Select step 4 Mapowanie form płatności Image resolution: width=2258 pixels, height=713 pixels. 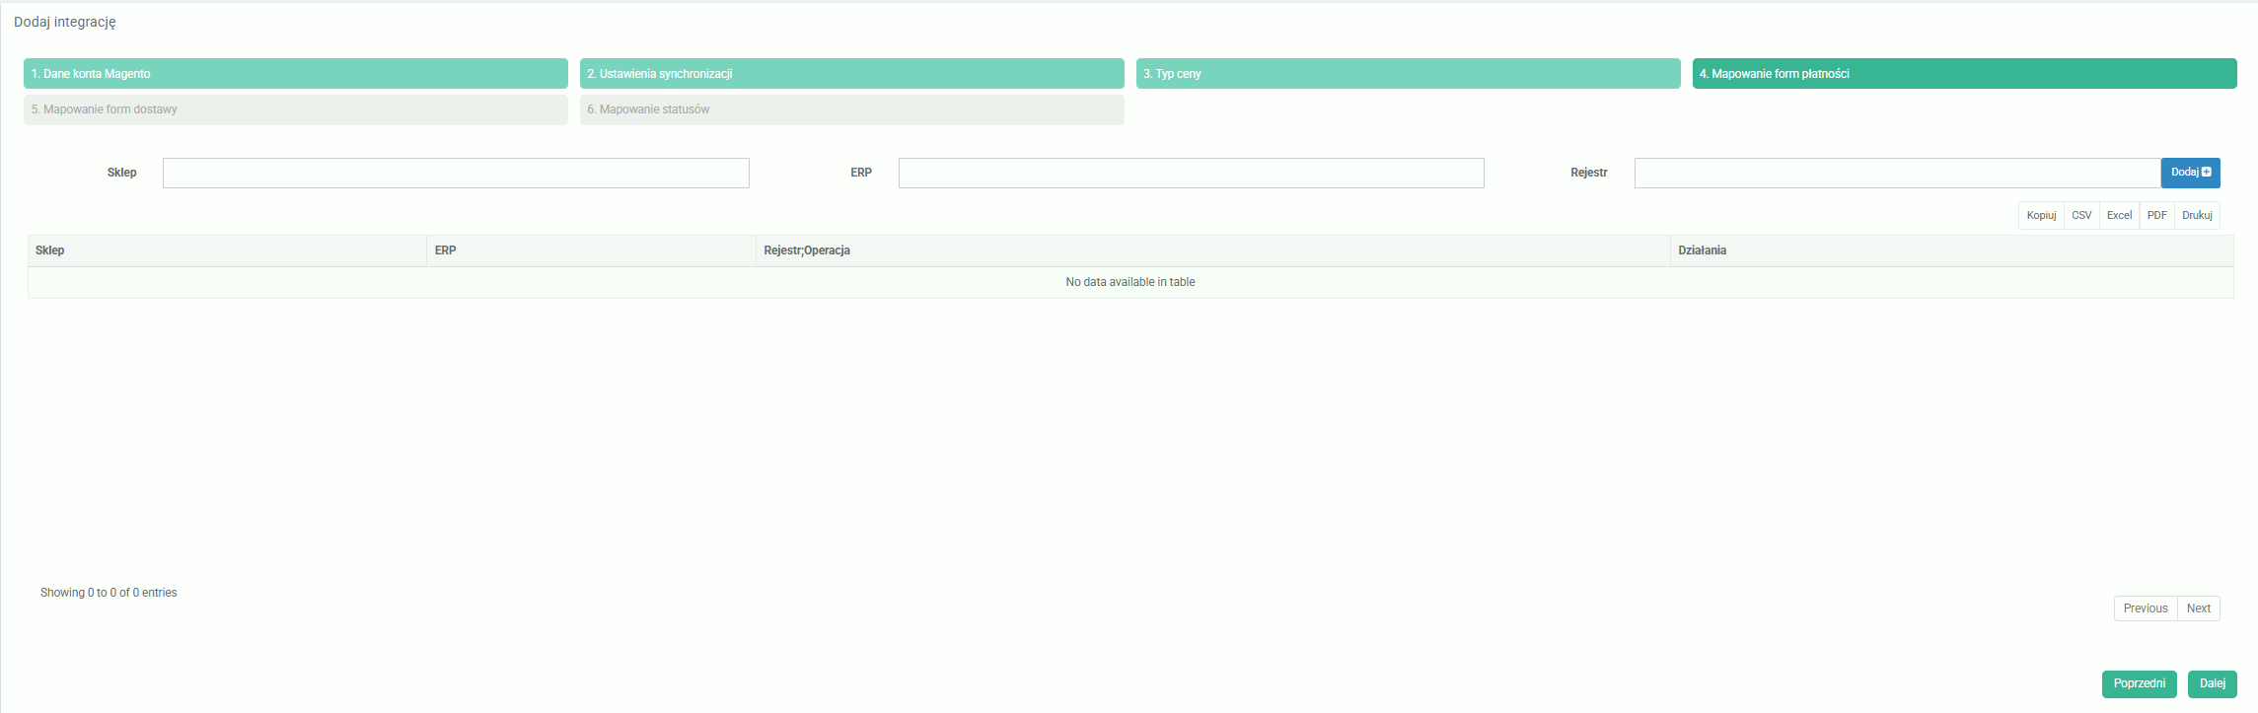1964,74
